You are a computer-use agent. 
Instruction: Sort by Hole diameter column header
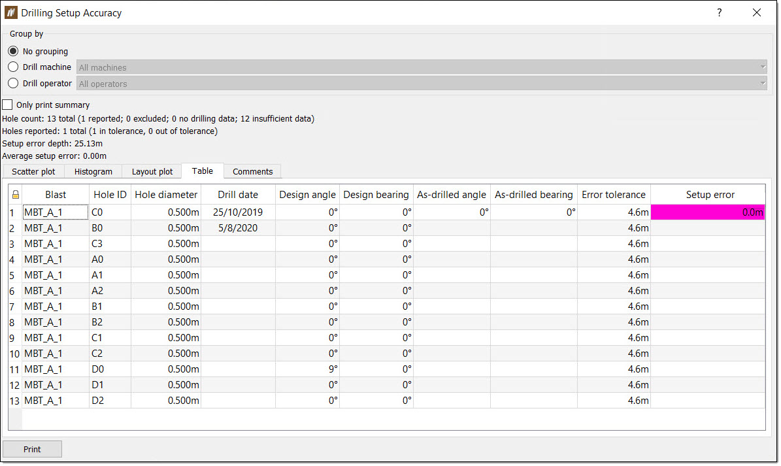(166, 195)
